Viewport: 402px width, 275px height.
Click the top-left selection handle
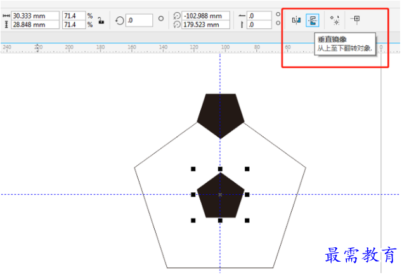193,169
